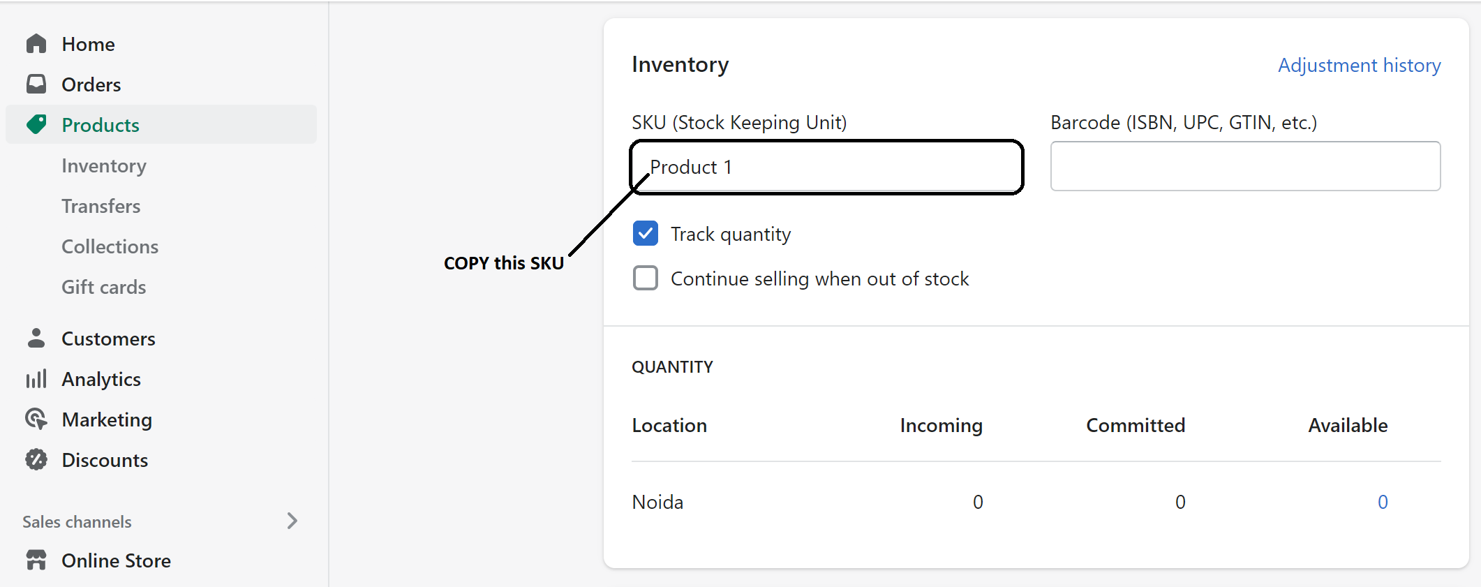Enable Continue selling when out of stock
This screenshot has width=1481, height=587.
pyautogui.click(x=646, y=278)
